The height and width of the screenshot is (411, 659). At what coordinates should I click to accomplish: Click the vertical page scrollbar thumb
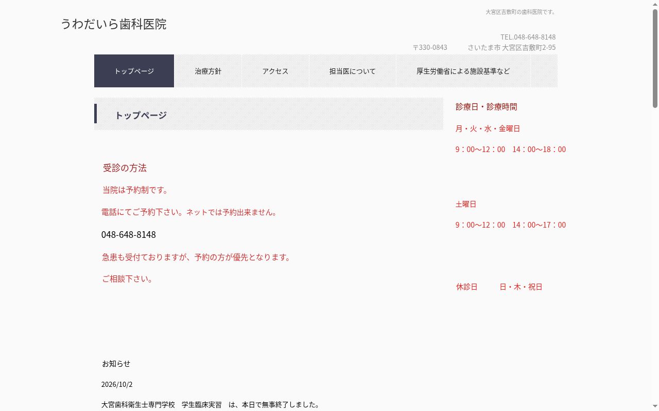(655, 58)
